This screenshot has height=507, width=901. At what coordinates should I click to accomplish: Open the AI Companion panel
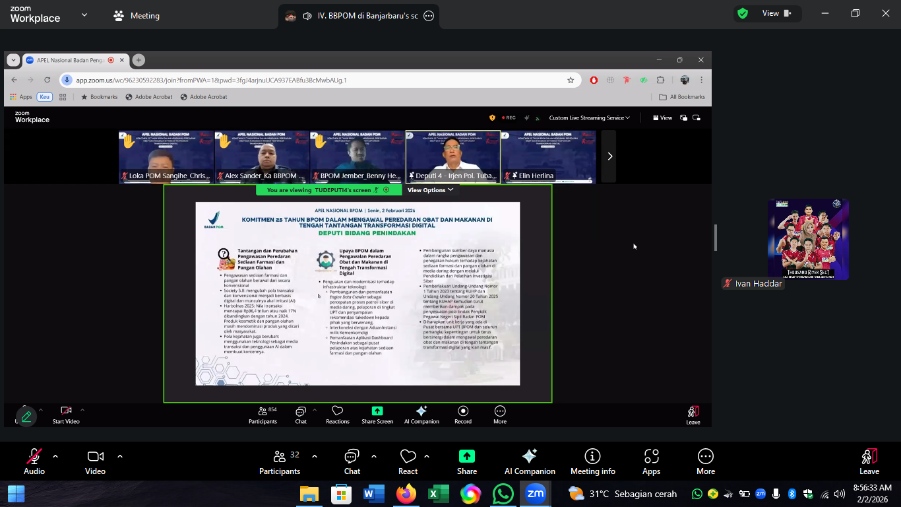tap(529, 461)
